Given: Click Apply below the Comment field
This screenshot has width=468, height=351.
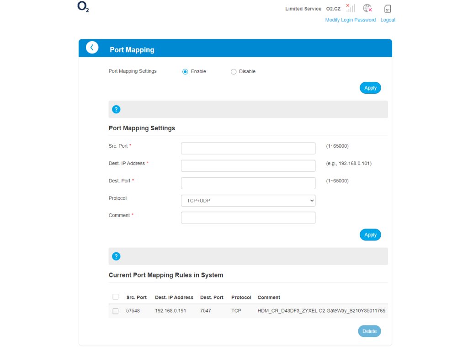Looking at the screenshot, I should [x=370, y=235].
